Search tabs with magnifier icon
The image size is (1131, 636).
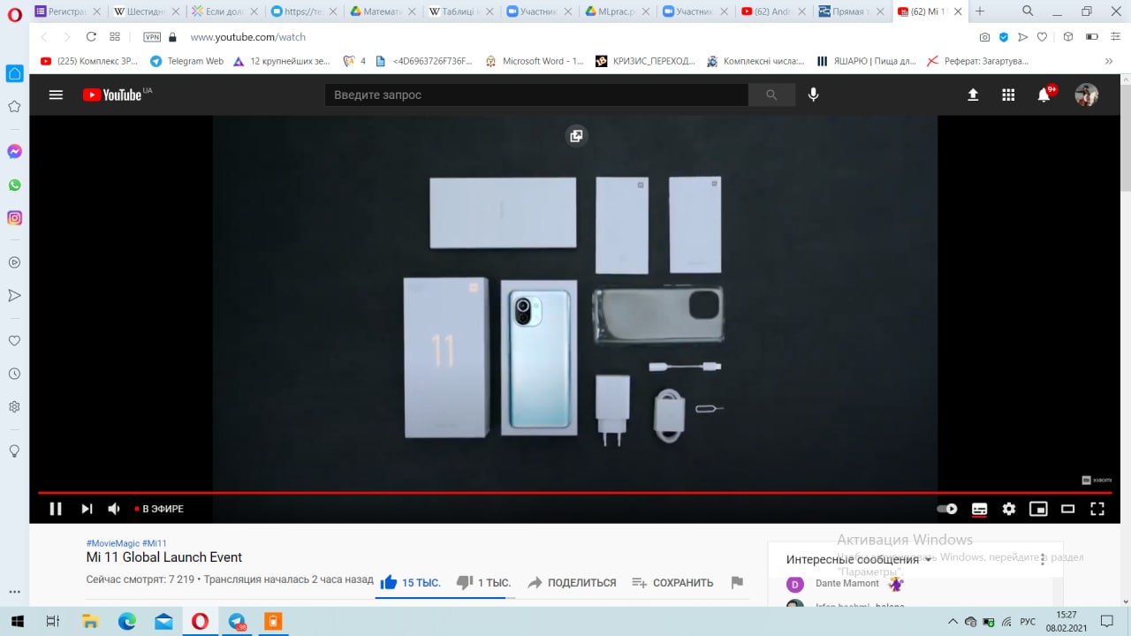pyautogui.click(x=1028, y=11)
